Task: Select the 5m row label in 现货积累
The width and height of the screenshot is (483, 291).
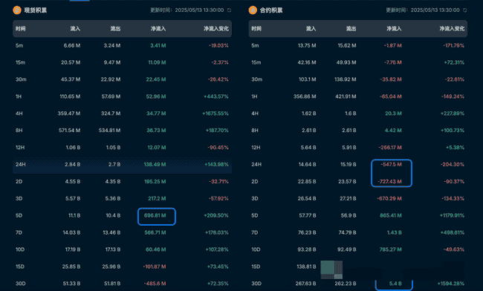Action: click(x=19, y=45)
